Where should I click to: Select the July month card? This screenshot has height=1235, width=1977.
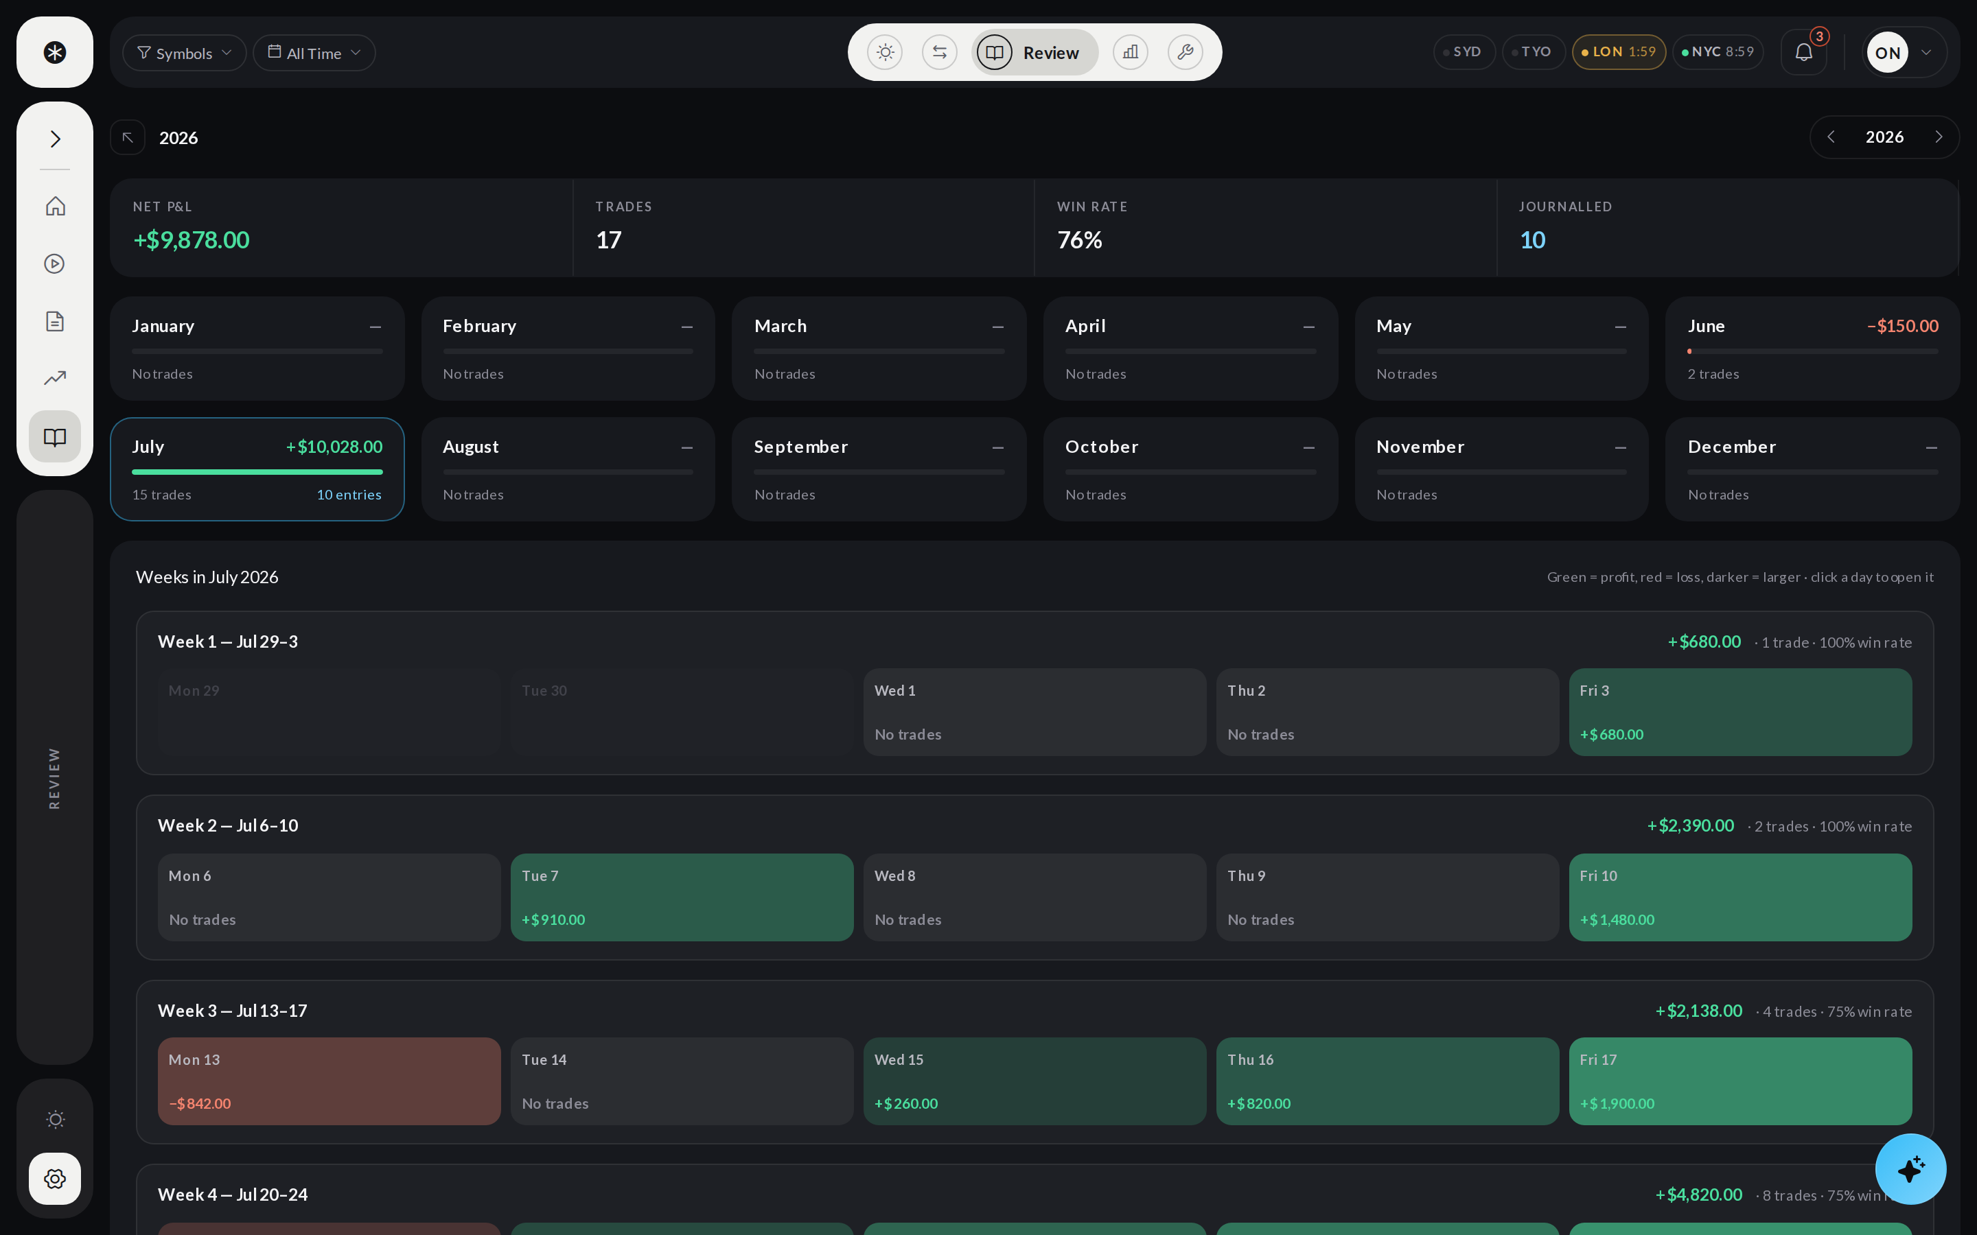click(x=257, y=470)
